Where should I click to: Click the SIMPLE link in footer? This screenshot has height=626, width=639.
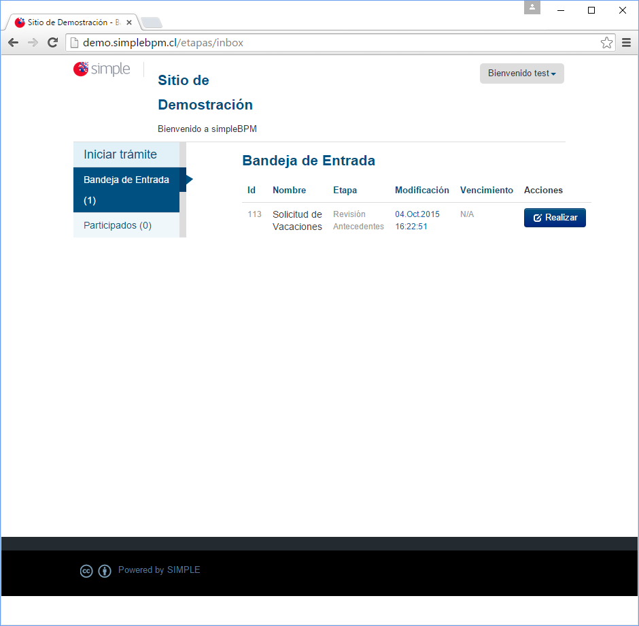(184, 570)
